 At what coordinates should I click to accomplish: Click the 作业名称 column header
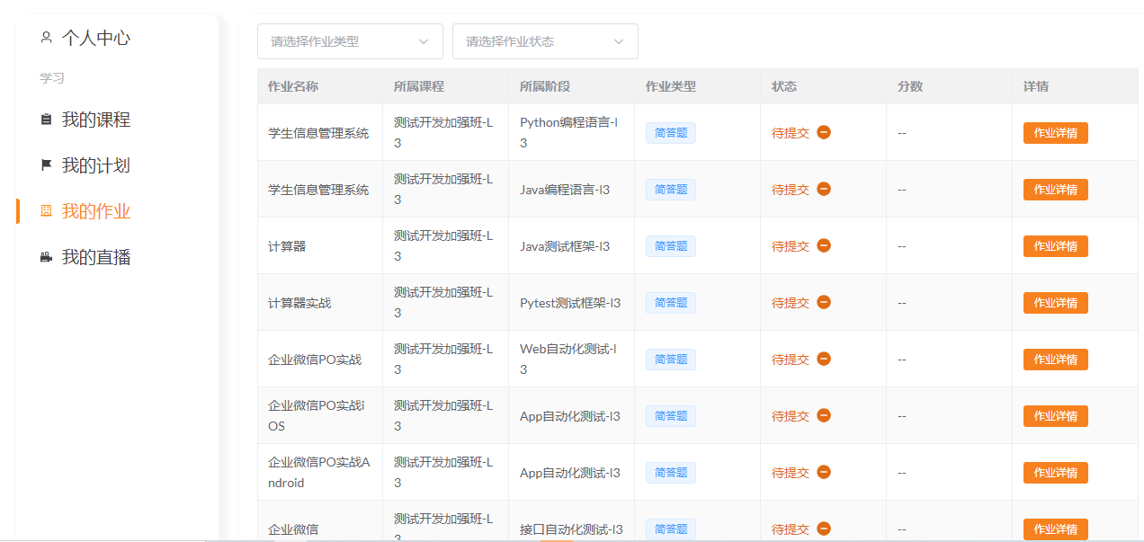[x=293, y=87]
